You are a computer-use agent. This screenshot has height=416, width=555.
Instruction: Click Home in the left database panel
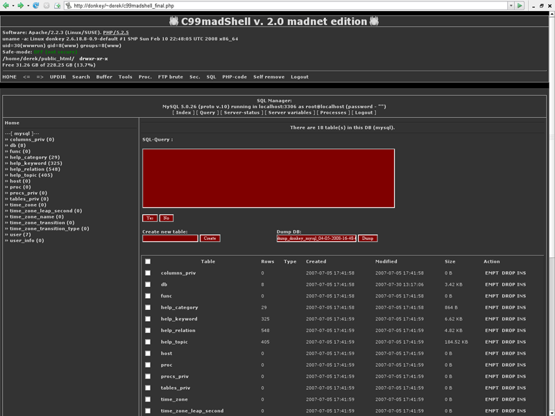point(12,123)
